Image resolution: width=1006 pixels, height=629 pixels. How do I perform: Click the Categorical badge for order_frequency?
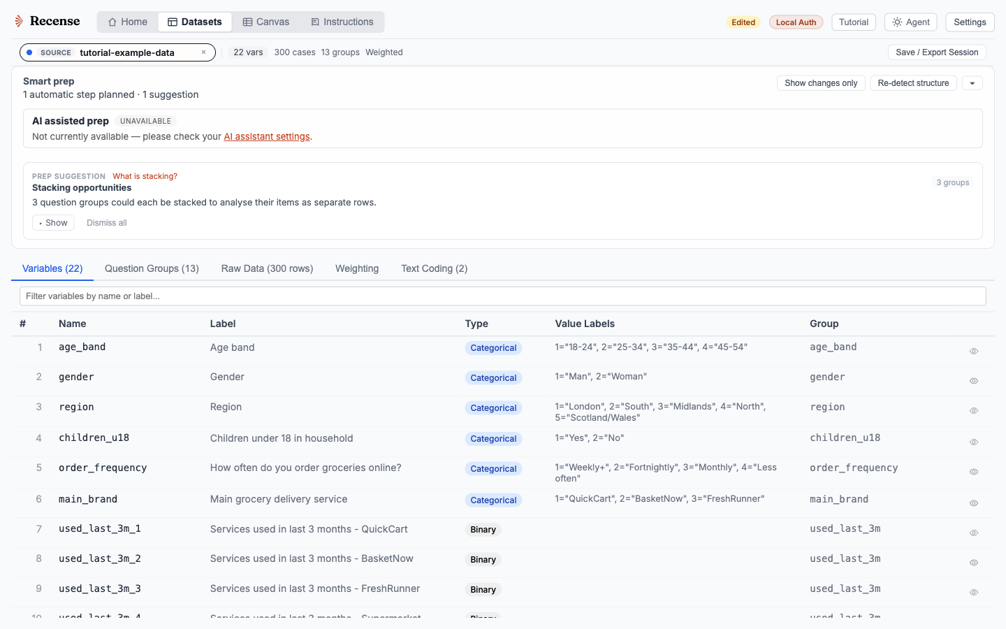[493, 469]
